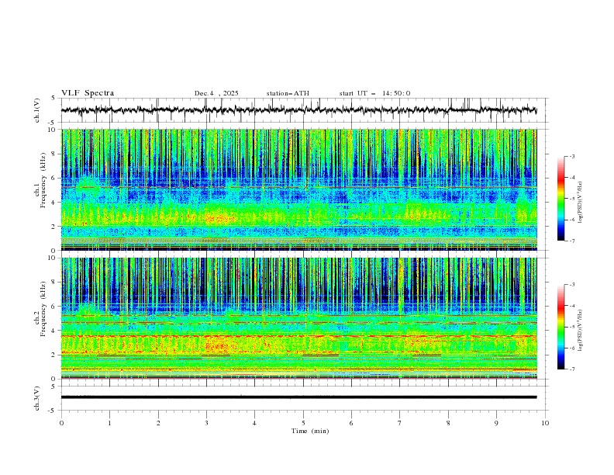Click the "-4" tick on ch.2 colorbar
The width and height of the screenshot is (614, 475).
(572, 306)
